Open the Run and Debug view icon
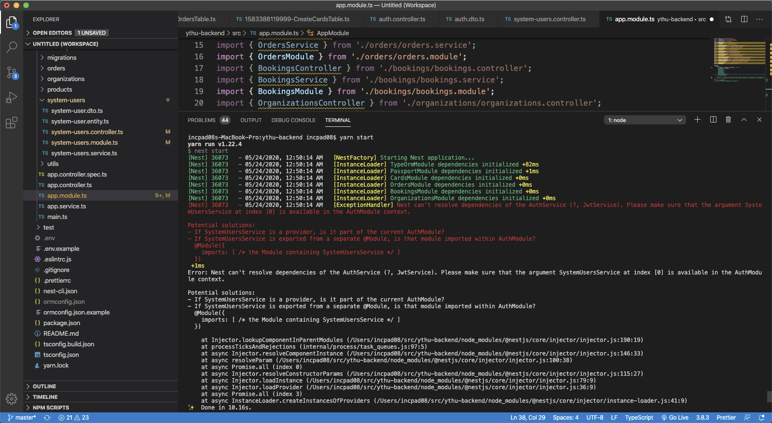 click(x=12, y=97)
